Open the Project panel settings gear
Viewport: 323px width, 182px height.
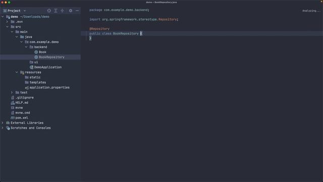(71, 11)
